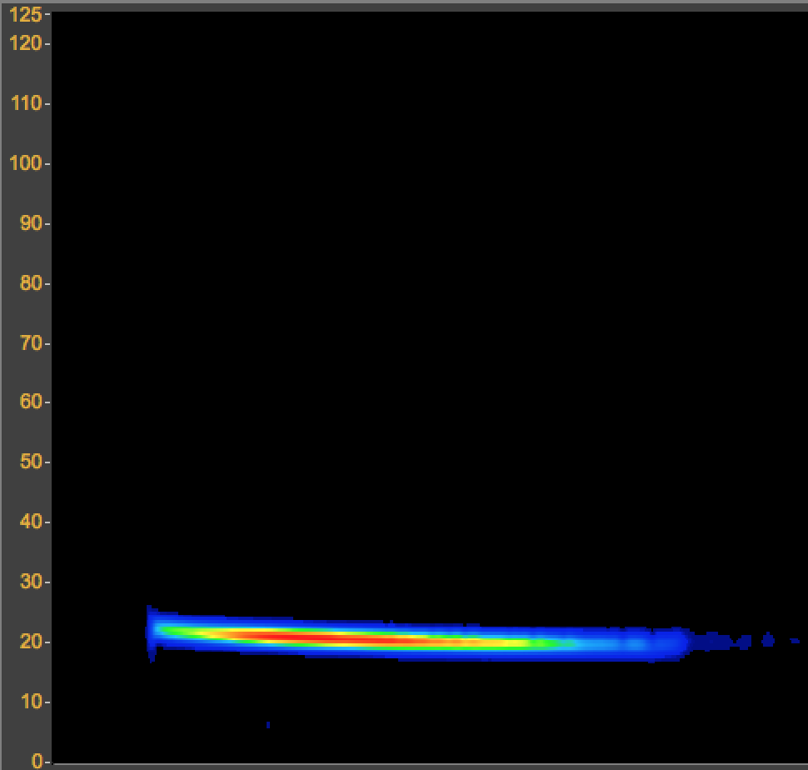Select the 0 label at the axis bottom

pos(37,761)
